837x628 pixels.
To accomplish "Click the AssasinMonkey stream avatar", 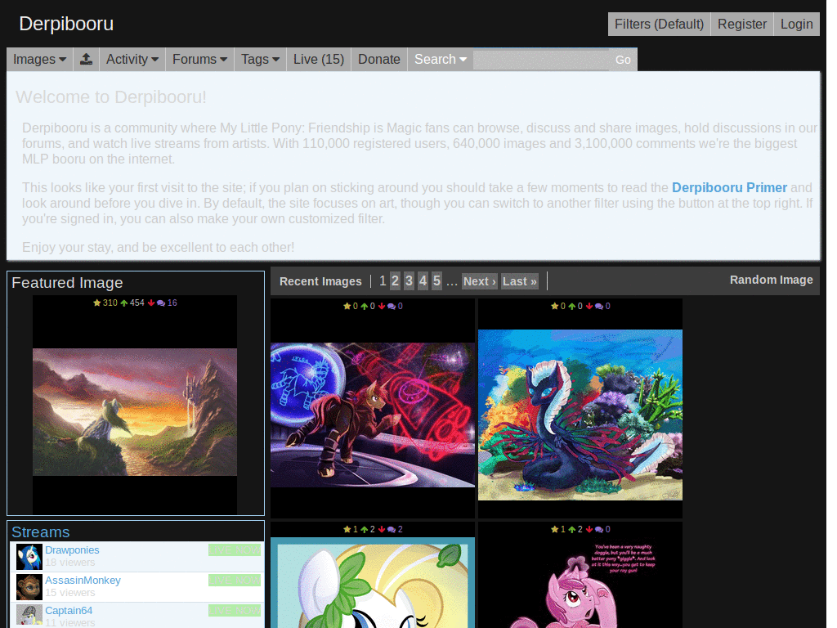I will [x=29, y=587].
